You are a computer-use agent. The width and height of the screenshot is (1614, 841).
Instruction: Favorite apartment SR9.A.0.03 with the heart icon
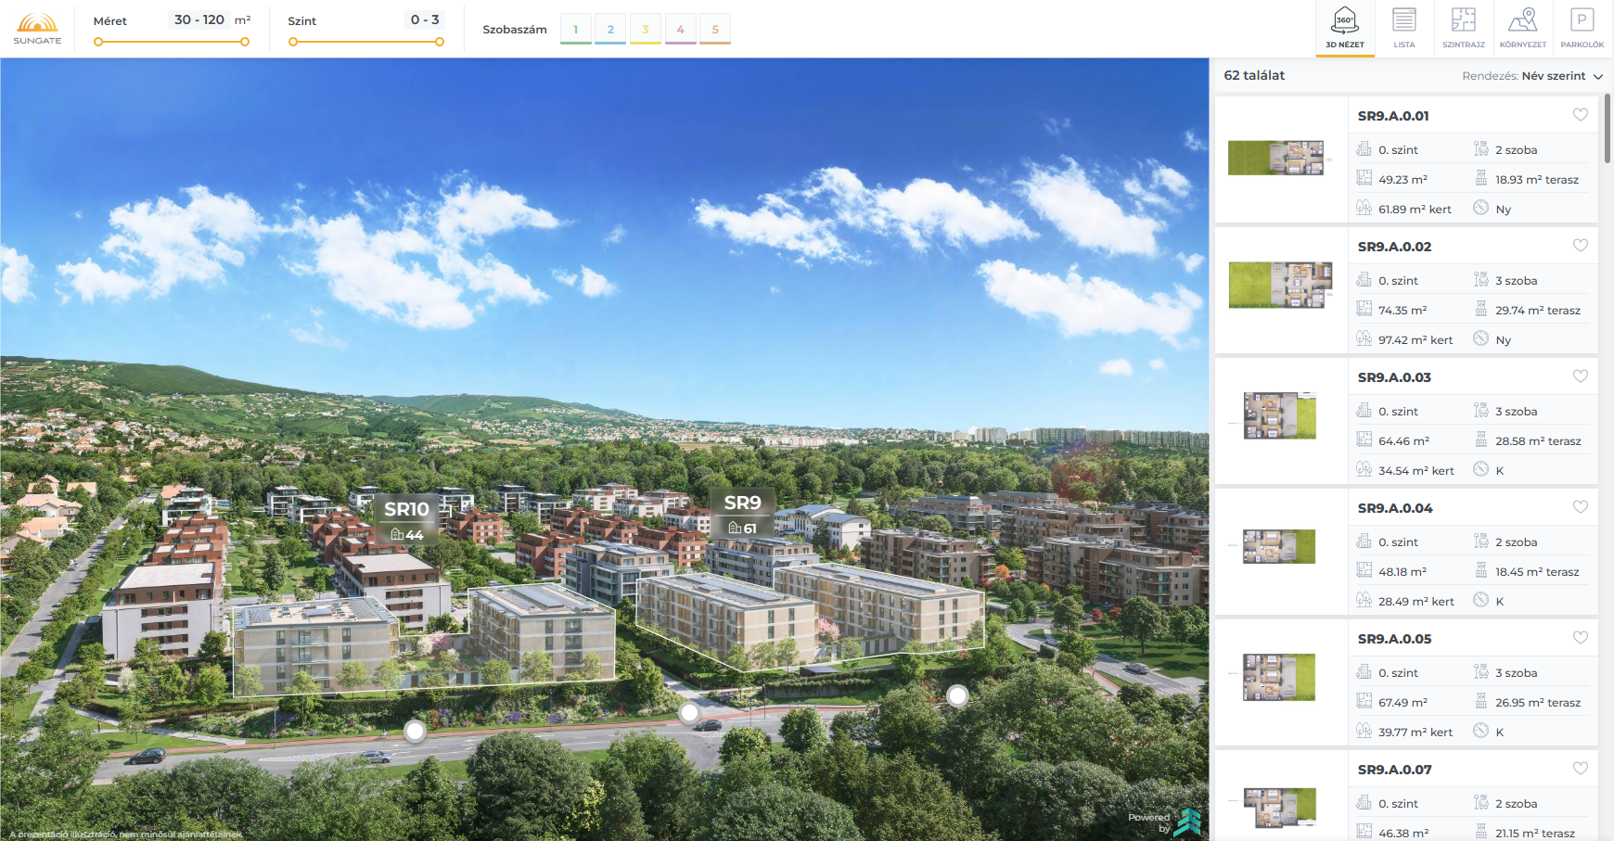[x=1580, y=376]
